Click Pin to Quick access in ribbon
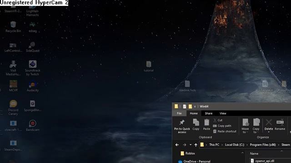This screenshot has height=163, width=291. point(182,126)
